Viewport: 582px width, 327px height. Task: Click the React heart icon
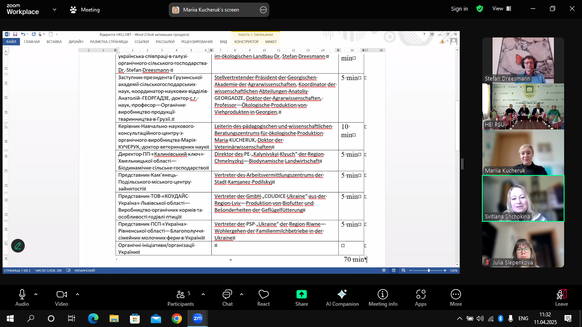click(263, 295)
